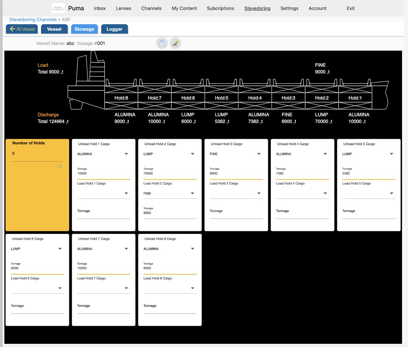Screen dimensions: 408x347
Task: Edit Unload Hold 2 tonnage 70000
Action: click(x=170, y=173)
